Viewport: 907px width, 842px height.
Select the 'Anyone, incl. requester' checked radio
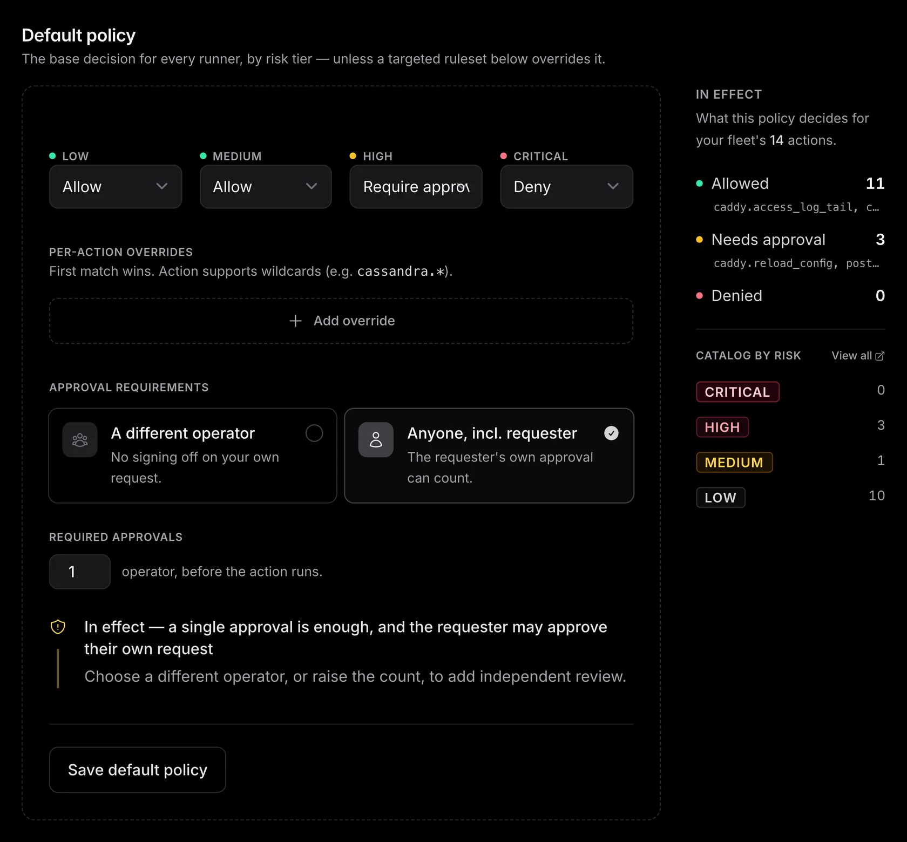[611, 433]
